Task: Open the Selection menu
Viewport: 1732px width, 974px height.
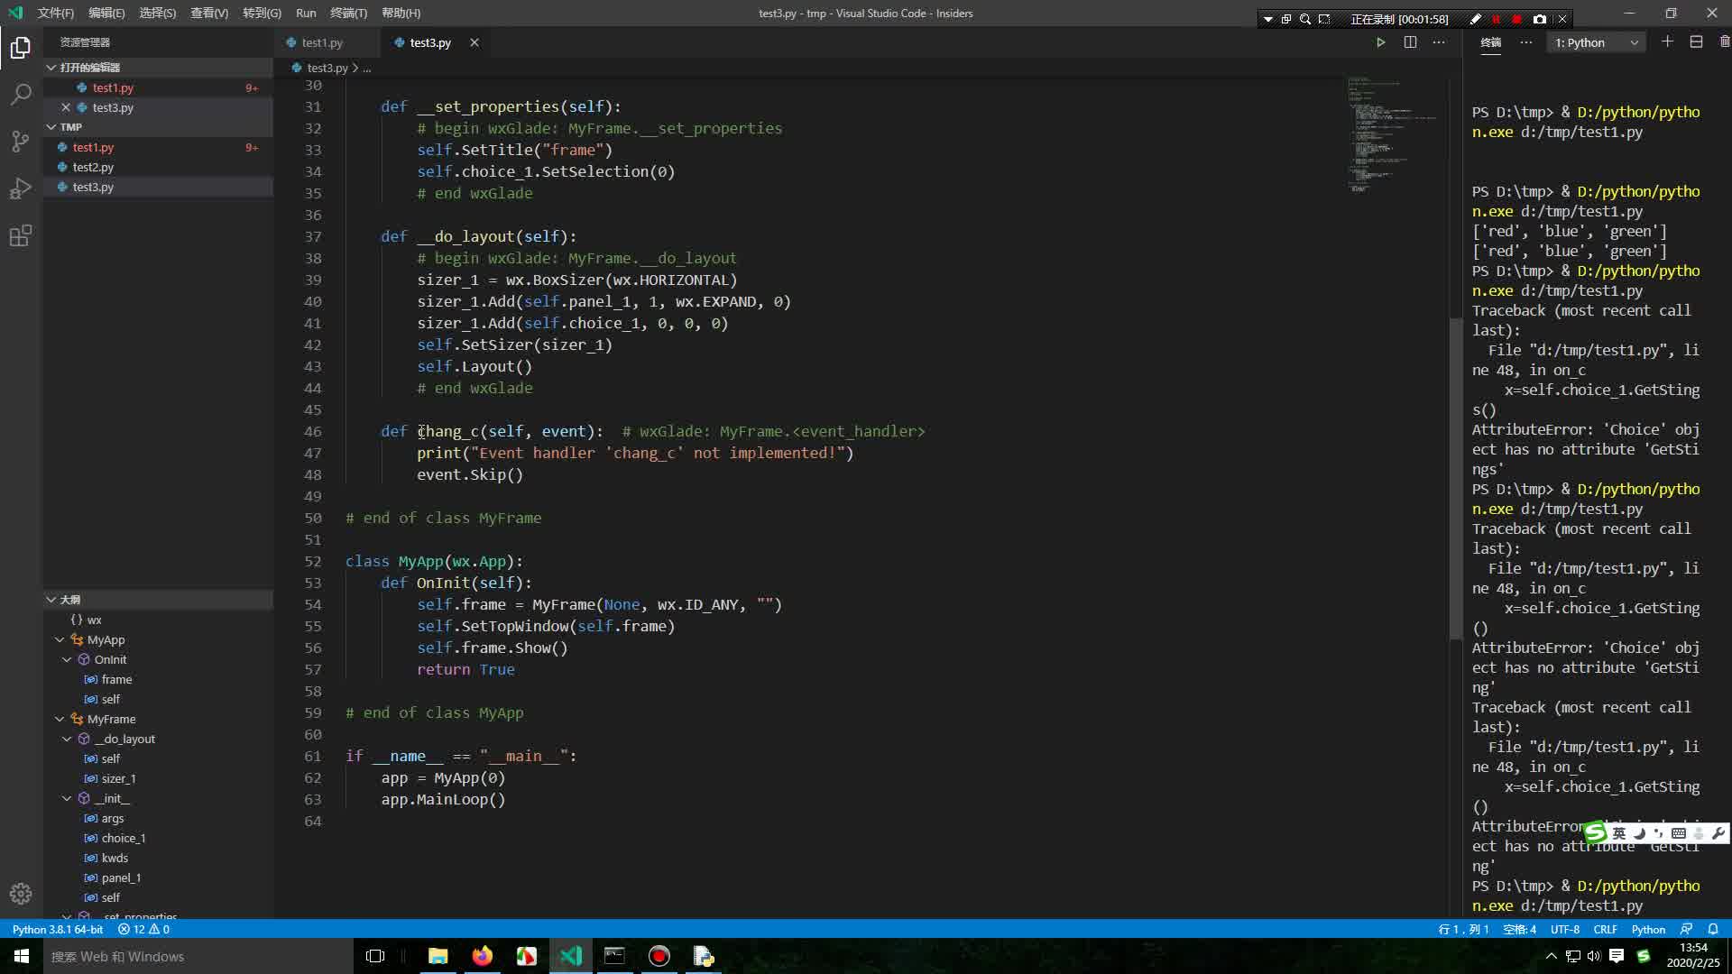Action: (x=158, y=13)
